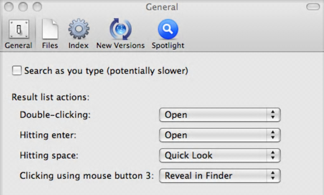Open the Files preferences page icon
This screenshot has height=195, width=324.
pyautogui.click(x=50, y=29)
